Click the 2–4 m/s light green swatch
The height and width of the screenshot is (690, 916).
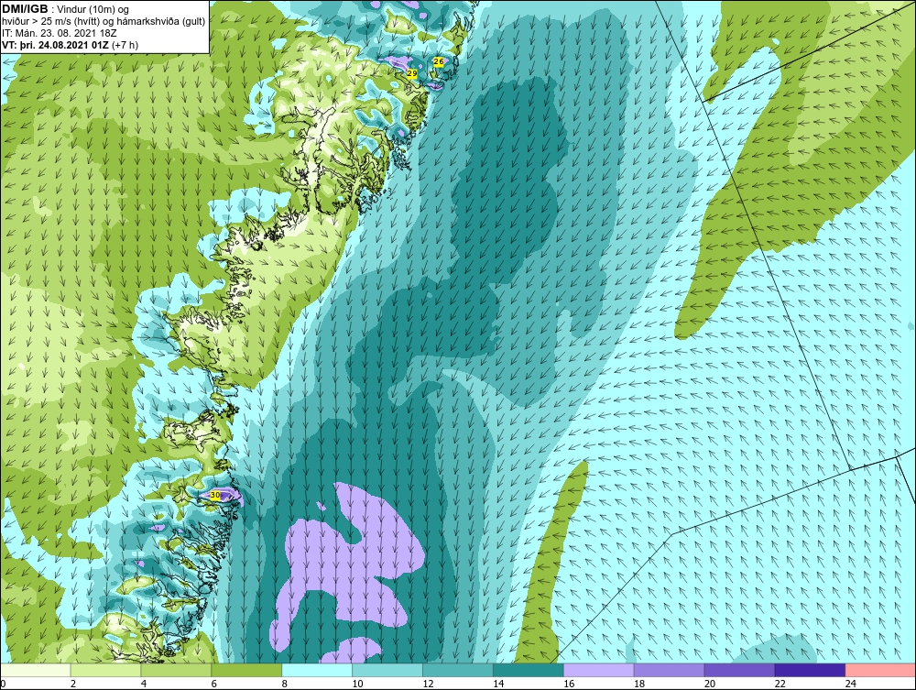click(105, 670)
